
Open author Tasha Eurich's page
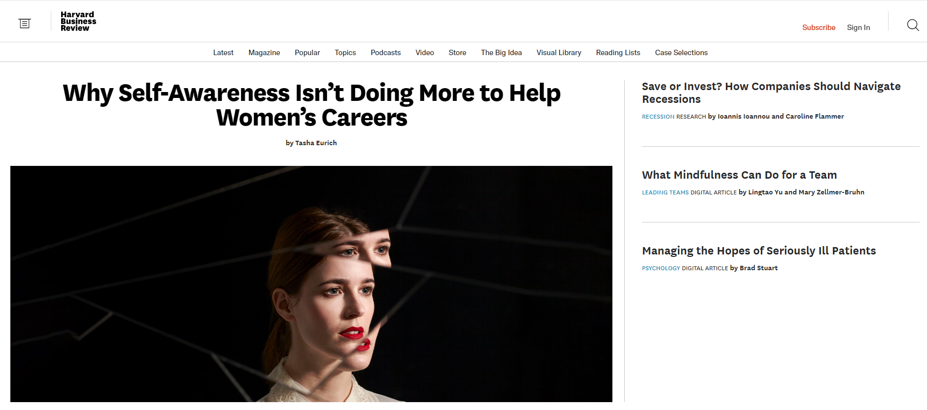tap(316, 143)
